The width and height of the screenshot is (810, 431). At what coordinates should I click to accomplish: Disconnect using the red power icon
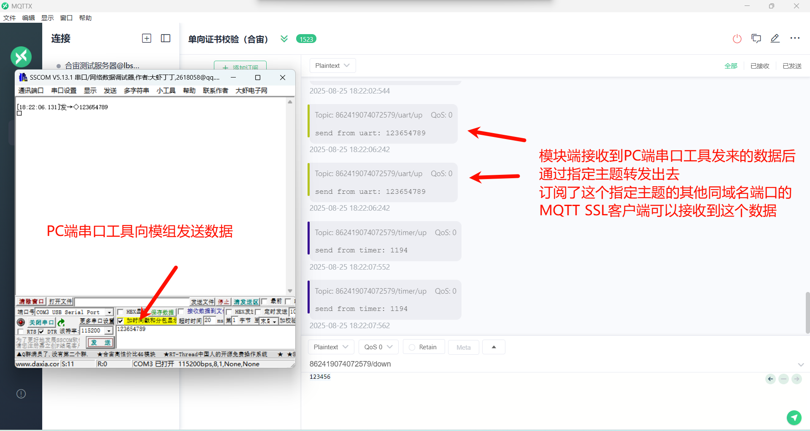tap(737, 39)
